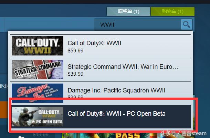Click the orange block at left edge
Image resolution: width=210 pixels, height=138 pixels.
pyautogui.click(x=4, y=110)
